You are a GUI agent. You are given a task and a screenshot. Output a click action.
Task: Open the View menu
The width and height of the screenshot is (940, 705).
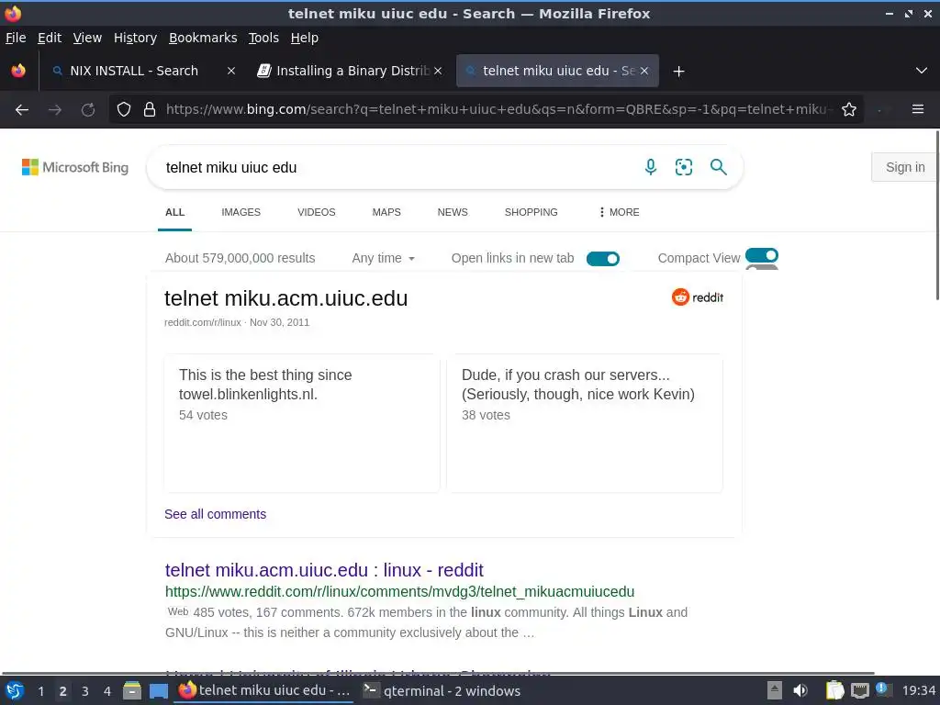87,38
